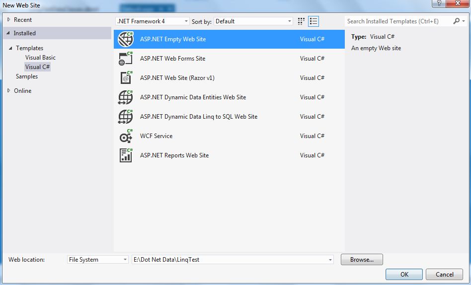Collapse the Installed node
The height and width of the screenshot is (285, 471).
(8, 33)
